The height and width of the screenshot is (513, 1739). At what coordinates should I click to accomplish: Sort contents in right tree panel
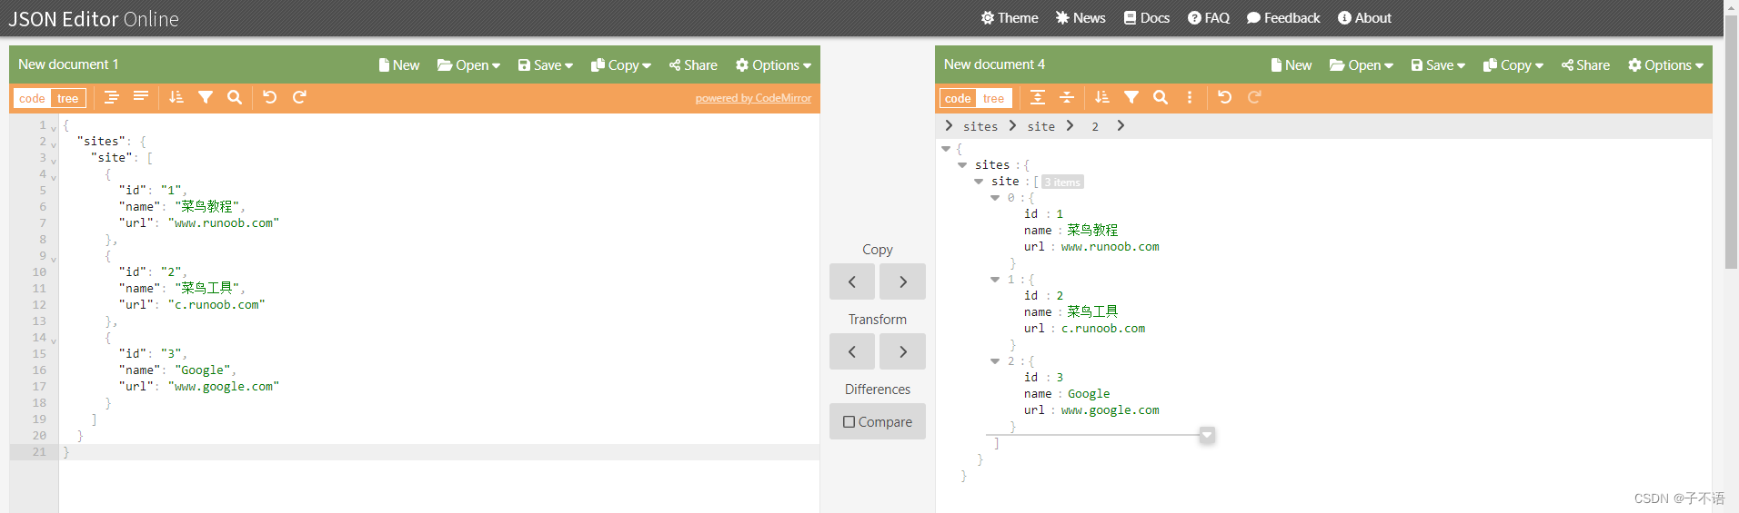[x=1102, y=97]
